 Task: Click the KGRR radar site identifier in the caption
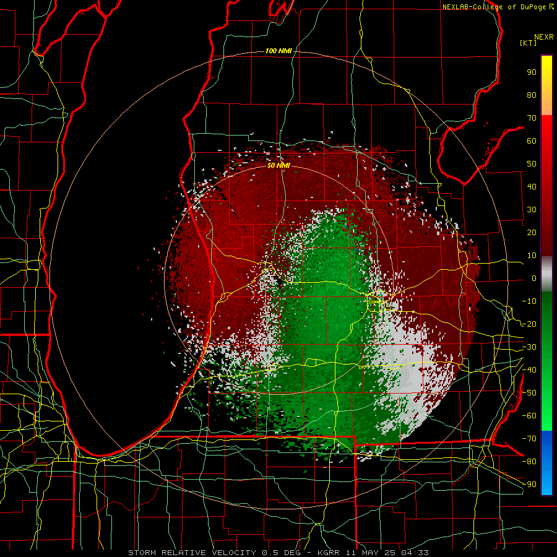[x=327, y=553]
